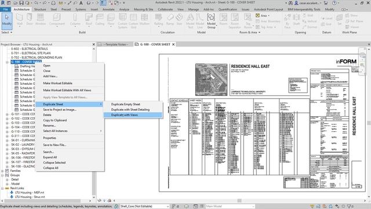Open the Help question mark icon
This screenshot has width=371, height=209.
334,3
